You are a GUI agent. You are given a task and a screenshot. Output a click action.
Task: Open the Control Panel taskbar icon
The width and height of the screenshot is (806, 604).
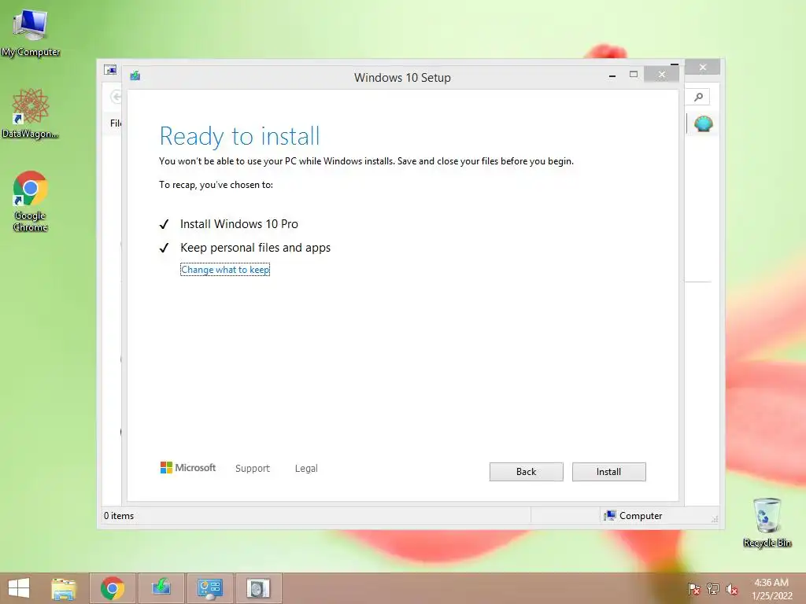(x=209, y=588)
